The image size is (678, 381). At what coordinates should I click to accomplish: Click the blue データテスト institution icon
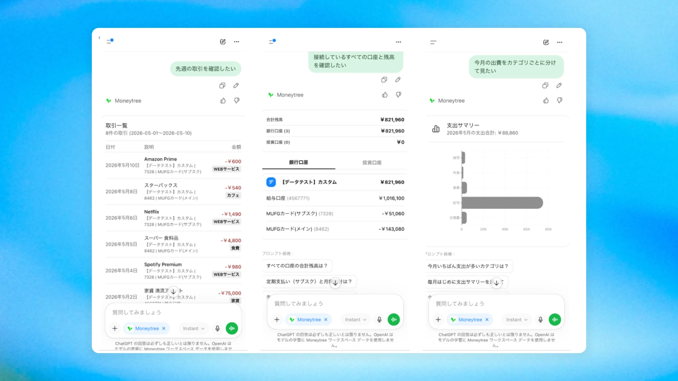tap(271, 182)
